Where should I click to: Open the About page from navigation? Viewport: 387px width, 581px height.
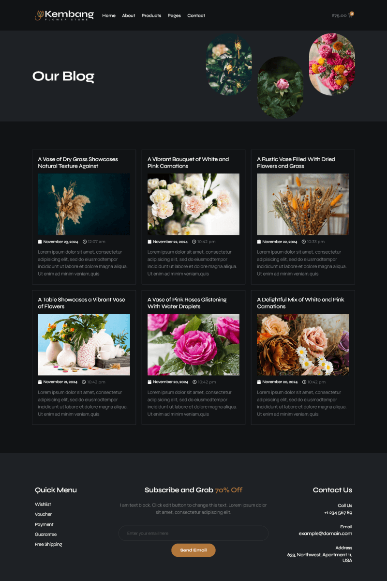(129, 15)
